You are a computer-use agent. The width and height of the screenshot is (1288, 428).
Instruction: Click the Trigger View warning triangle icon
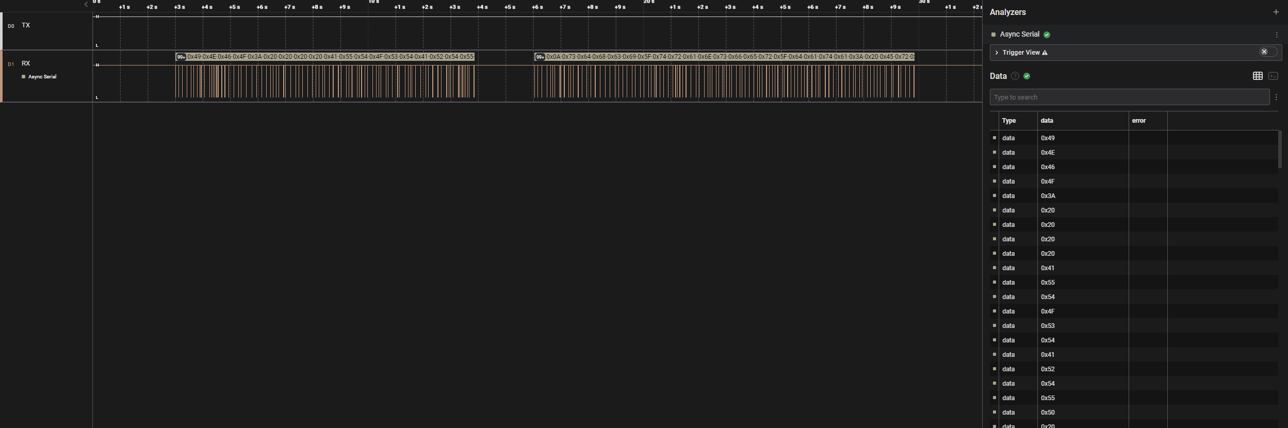pos(1045,53)
